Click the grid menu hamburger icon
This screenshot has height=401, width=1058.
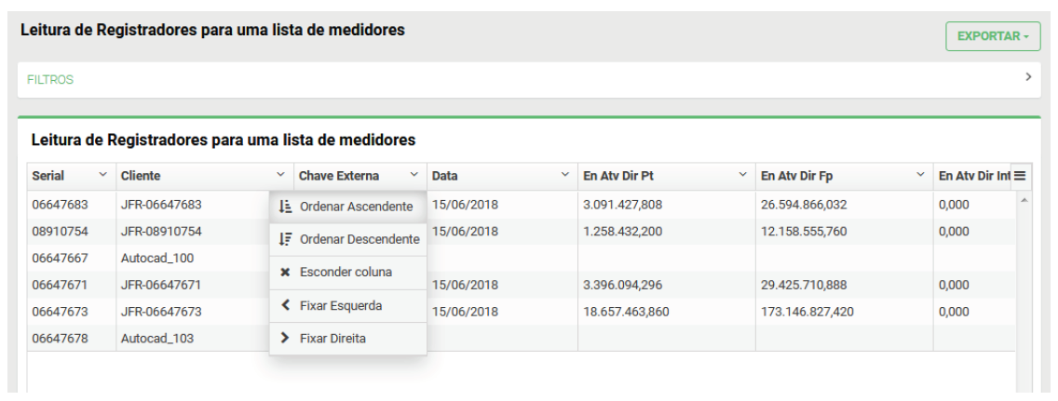[x=1020, y=176]
